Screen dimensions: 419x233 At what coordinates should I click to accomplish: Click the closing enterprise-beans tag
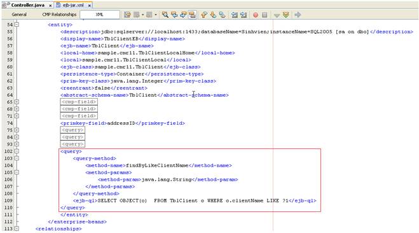point(77,222)
